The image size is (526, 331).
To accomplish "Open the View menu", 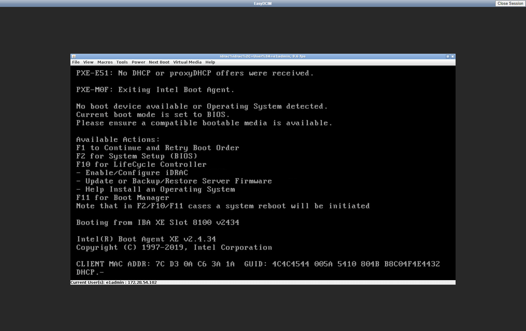I will click(x=88, y=62).
